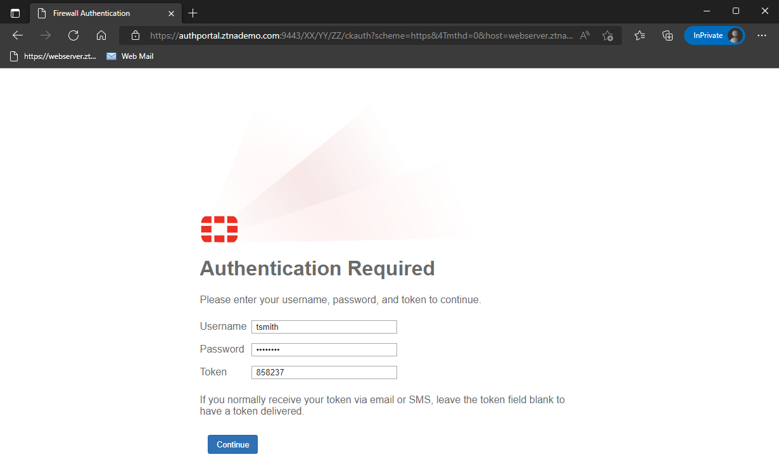The image size is (779, 457).
Task: Focus the Username input field
Action: [324, 327]
